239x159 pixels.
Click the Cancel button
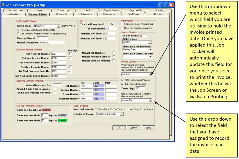coord(134,128)
